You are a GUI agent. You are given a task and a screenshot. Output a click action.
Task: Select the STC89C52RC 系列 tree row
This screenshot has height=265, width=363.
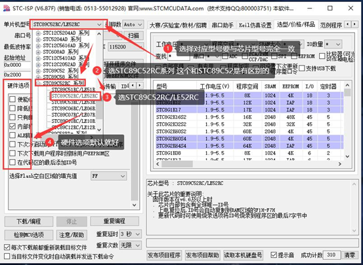(63, 83)
